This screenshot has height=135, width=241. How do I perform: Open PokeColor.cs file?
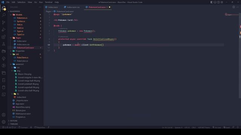[x=22, y=61]
